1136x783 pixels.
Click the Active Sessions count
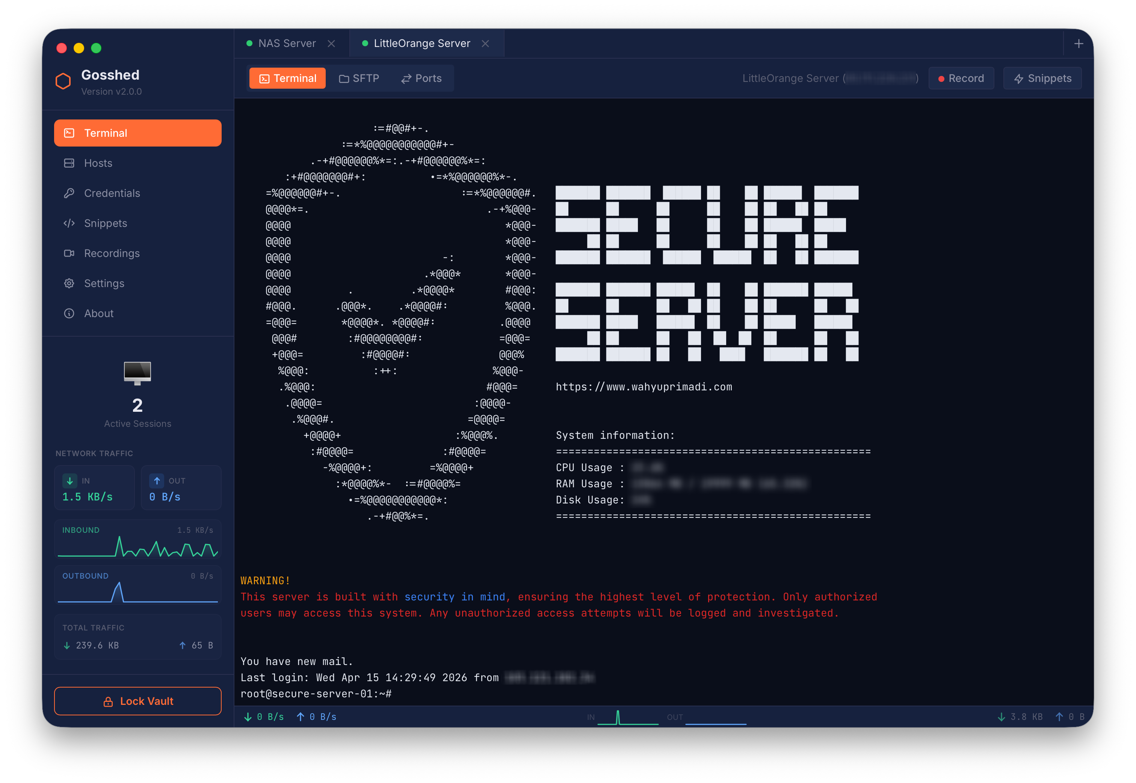click(137, 405)
